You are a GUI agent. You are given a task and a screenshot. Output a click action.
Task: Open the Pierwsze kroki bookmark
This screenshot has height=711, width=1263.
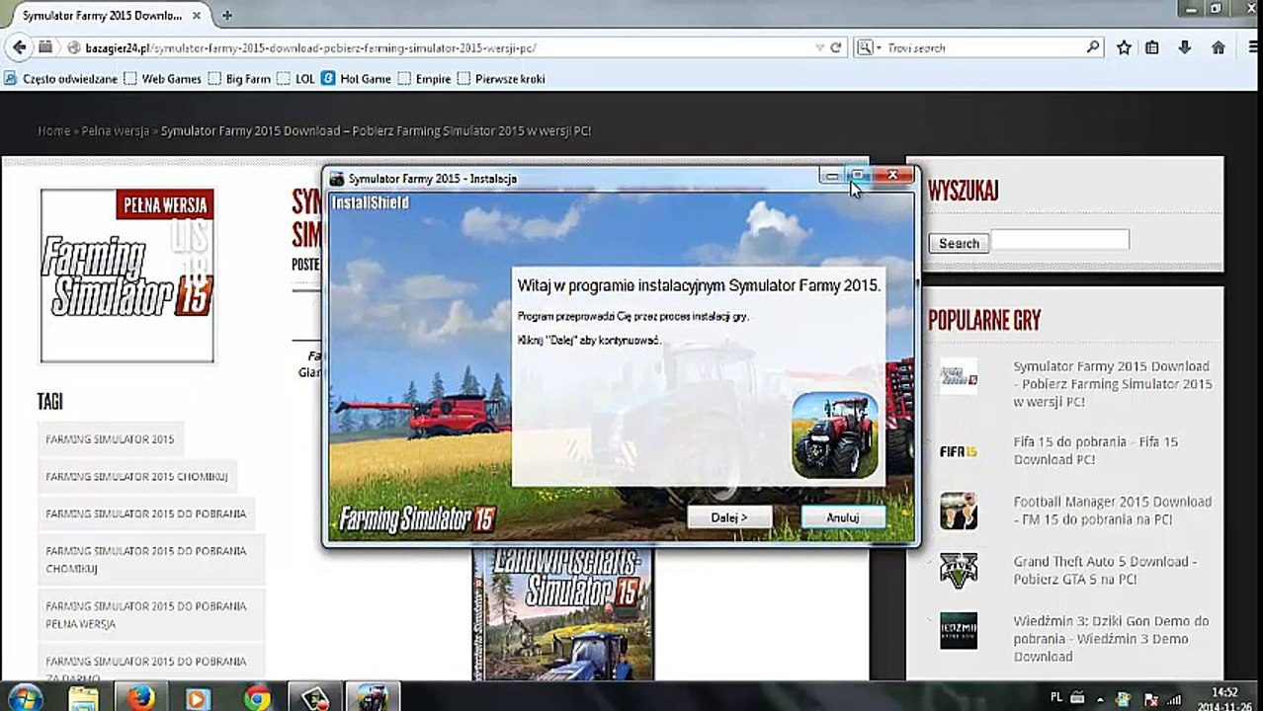501,79
